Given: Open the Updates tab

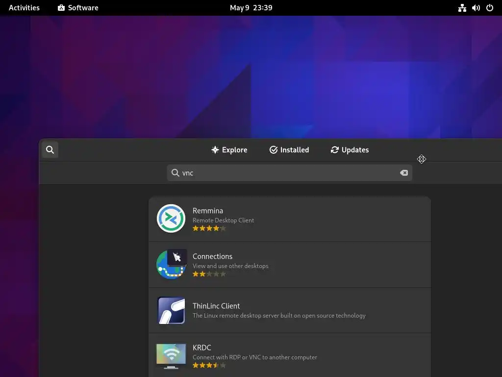Looking at the screenshot, I should [350, 150].
